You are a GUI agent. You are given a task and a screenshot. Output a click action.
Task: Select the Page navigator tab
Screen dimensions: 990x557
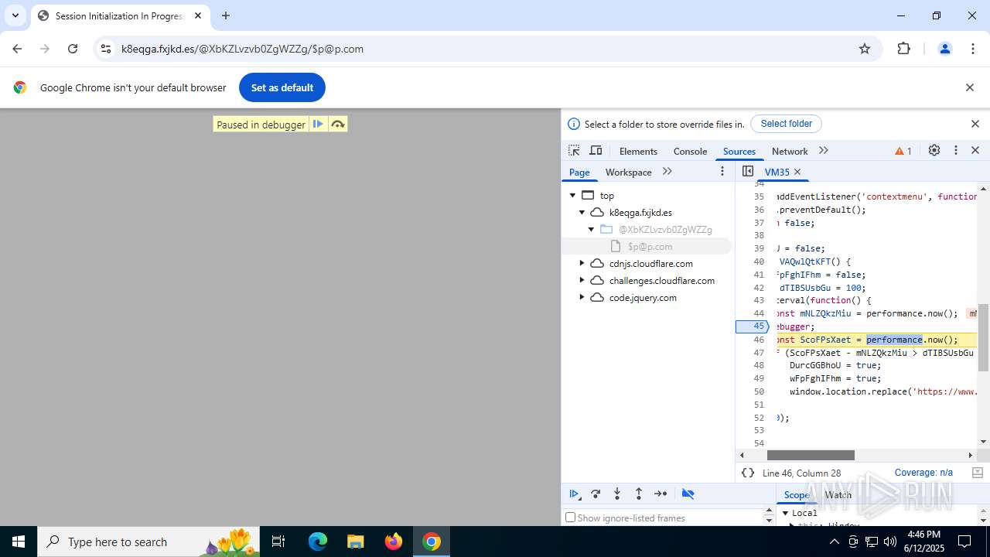pyautogui.click(x=579, y=172)
